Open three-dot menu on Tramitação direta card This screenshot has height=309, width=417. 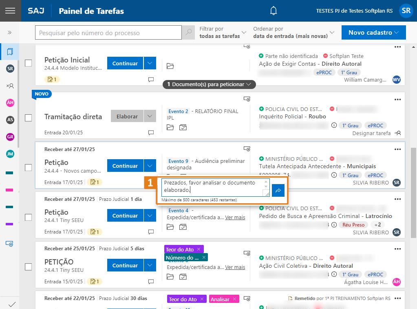coord(398,100)
